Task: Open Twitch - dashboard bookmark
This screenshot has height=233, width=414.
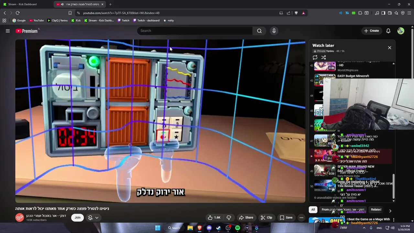Action: [146, 20]
